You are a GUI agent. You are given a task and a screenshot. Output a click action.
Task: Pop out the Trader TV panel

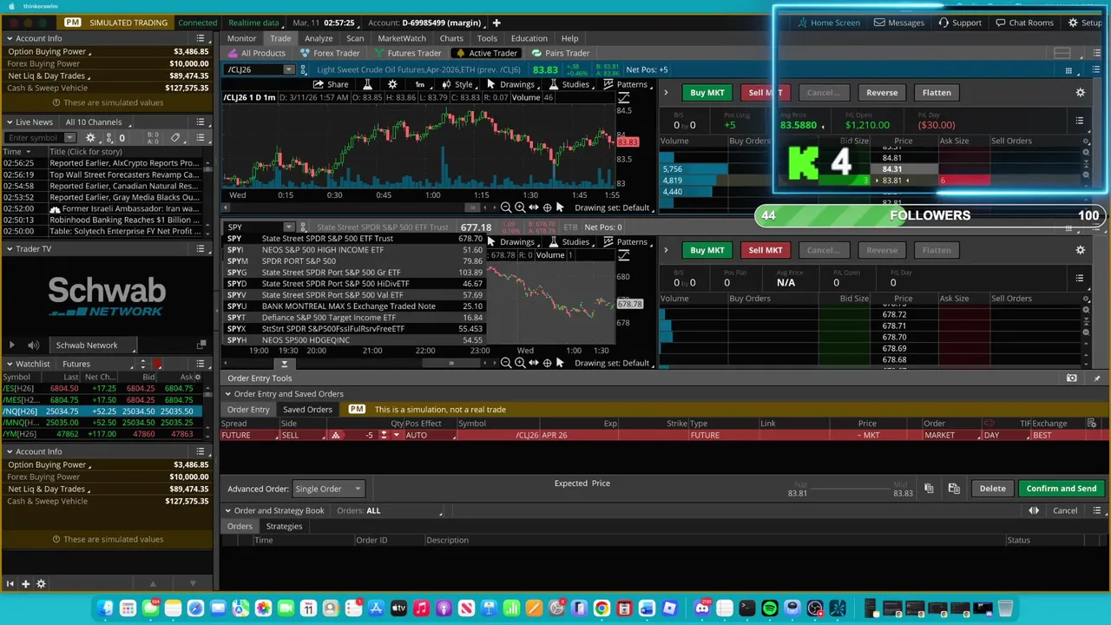point(201,345)
